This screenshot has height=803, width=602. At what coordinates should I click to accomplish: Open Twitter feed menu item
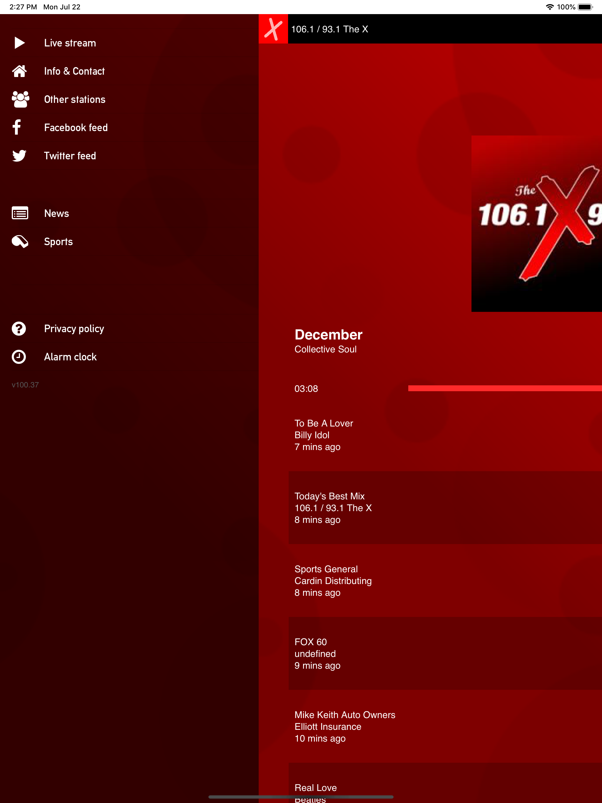pos(129,156)
